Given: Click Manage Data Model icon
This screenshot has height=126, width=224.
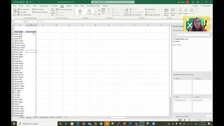Looking at the screenshot, I should (146, 15).
